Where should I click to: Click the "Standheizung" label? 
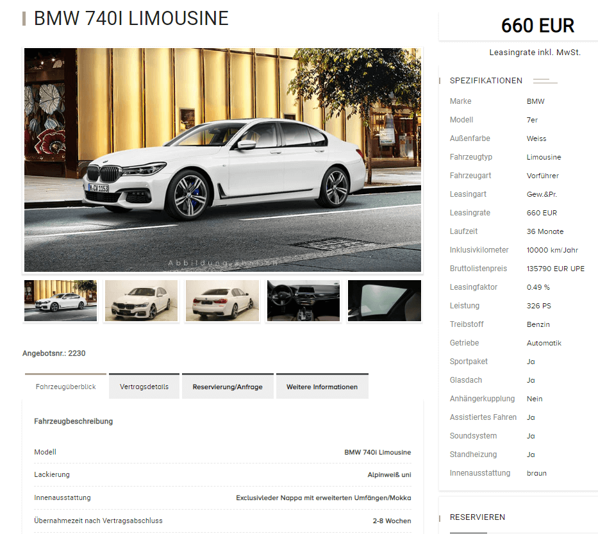click(x=473, y=455)
